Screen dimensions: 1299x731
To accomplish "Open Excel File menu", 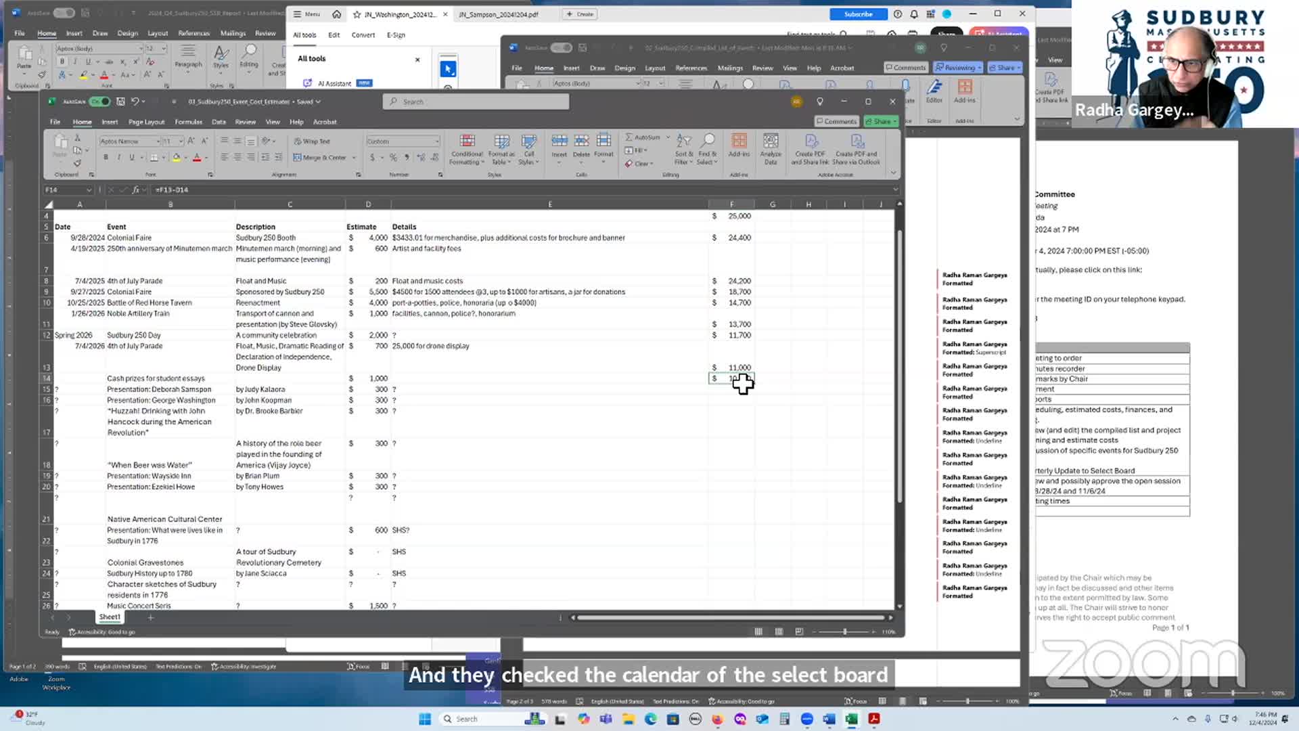I will pos(55,122).
